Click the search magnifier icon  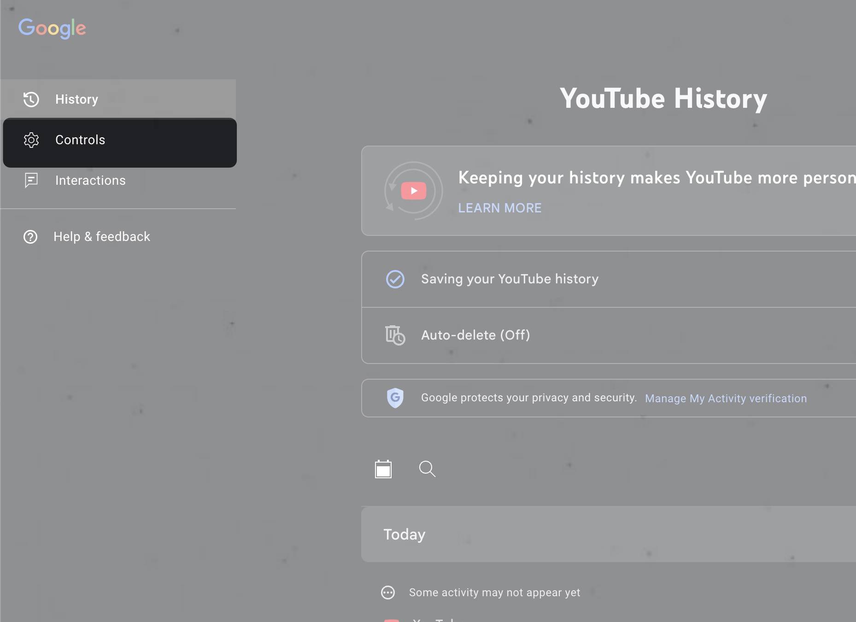click(x=427, y=469)
